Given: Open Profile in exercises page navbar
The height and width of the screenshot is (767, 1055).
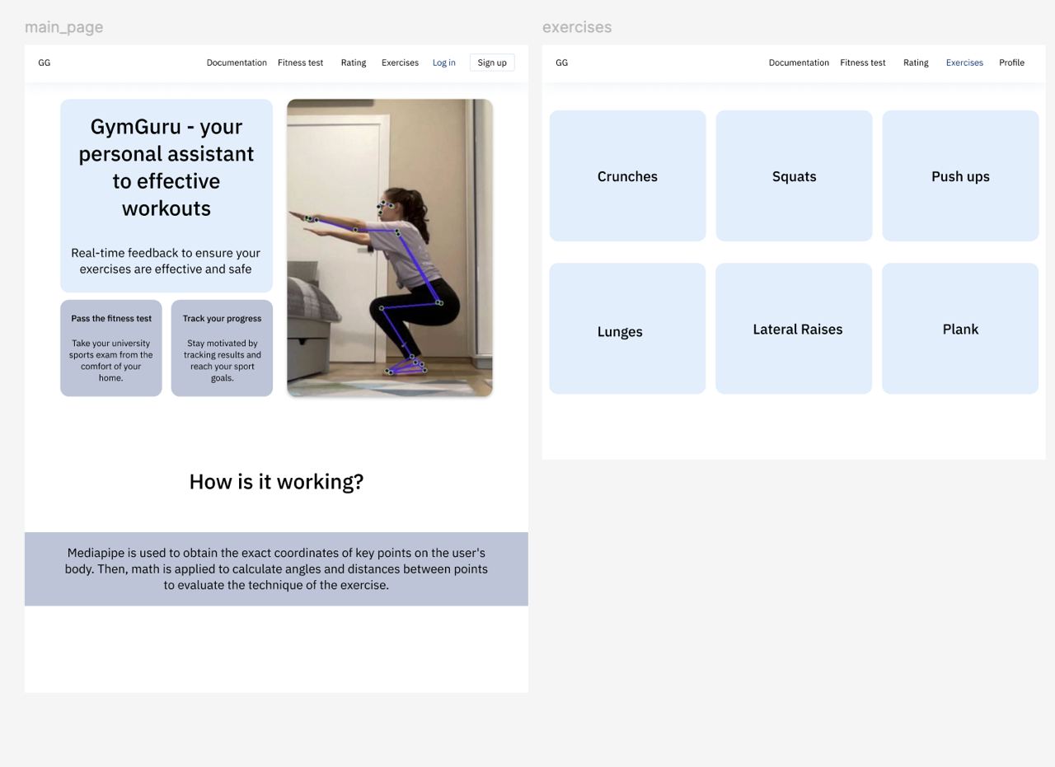Looking at the screenshot, I should pyautogui.click(x=1011, y=63).
